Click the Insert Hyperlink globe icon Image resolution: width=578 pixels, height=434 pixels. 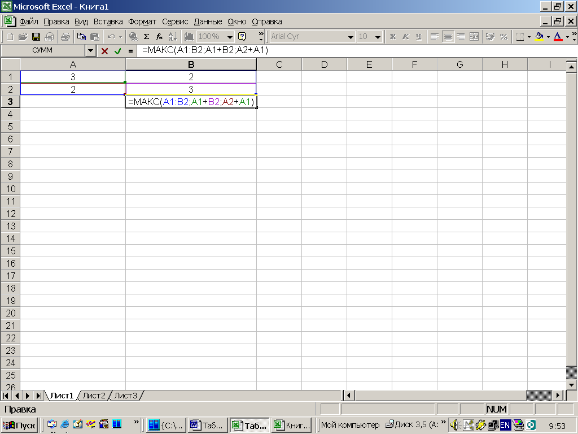(133, 37)
